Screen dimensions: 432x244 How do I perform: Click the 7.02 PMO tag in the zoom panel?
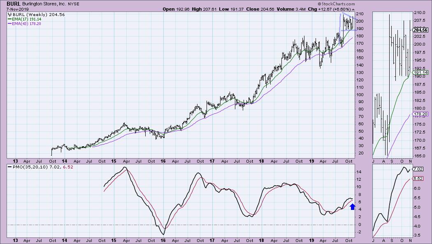point(418,169)
